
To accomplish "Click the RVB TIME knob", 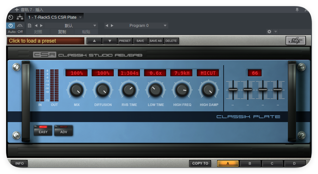I will click(129, 90).
